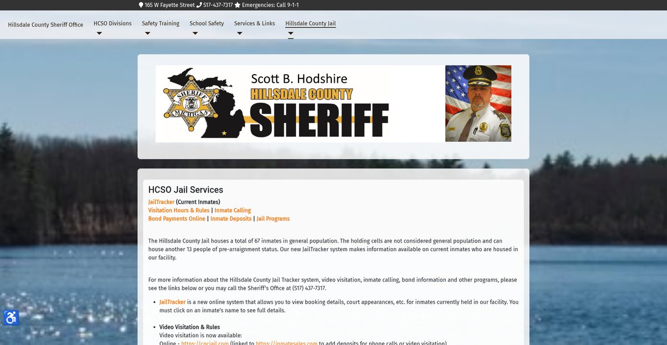Go to Inmate Deposits link
667x345 pixels.
pyautogui.click(x=231, y=219)
